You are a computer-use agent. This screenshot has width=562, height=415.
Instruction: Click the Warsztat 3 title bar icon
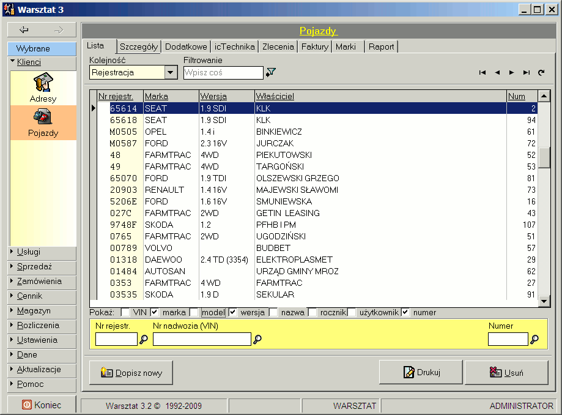9,9
